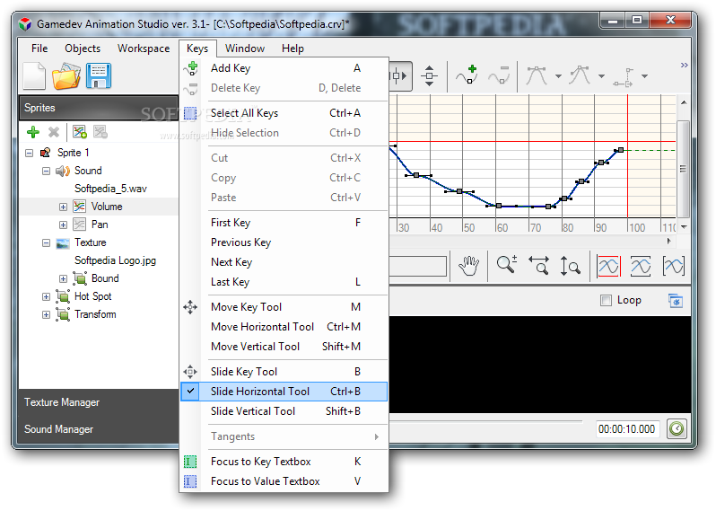Choose Focus to Value Textbox entry
Screen dimensions: 716x511
point(284,481)
